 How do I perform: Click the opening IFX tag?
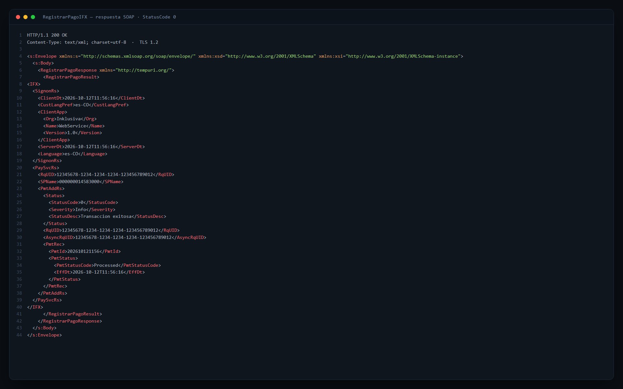34,84
